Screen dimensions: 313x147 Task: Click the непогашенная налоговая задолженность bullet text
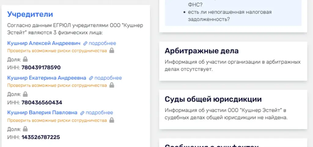(230, 16)
